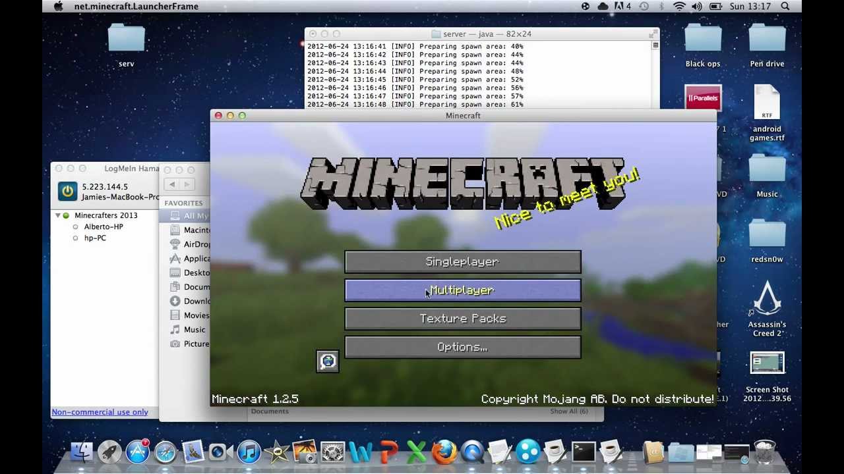Open the volume menu bar icon
The image size is (844, 474).
[x=698, y=6]
